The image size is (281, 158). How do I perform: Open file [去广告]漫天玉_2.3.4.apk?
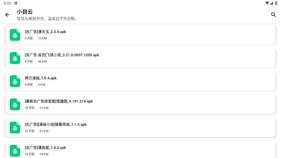click(x=46, y=32)
